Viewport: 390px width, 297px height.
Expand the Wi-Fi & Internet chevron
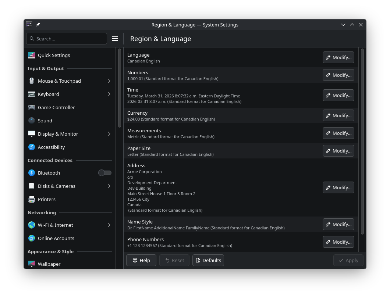109,225
